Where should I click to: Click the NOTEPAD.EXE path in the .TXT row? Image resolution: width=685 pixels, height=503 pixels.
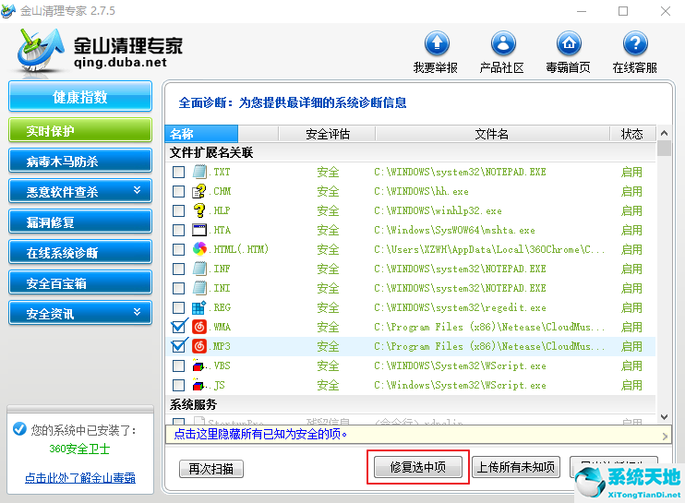tap(460, 172)
